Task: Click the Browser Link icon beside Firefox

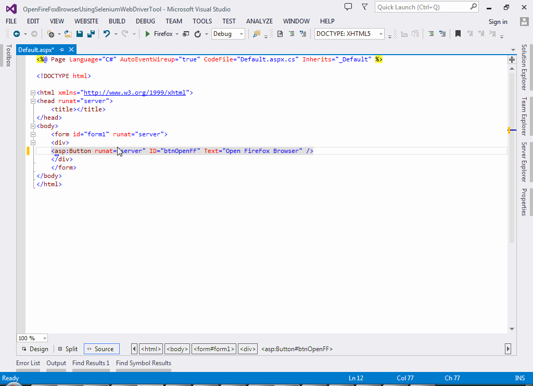Action: point(186,34)
